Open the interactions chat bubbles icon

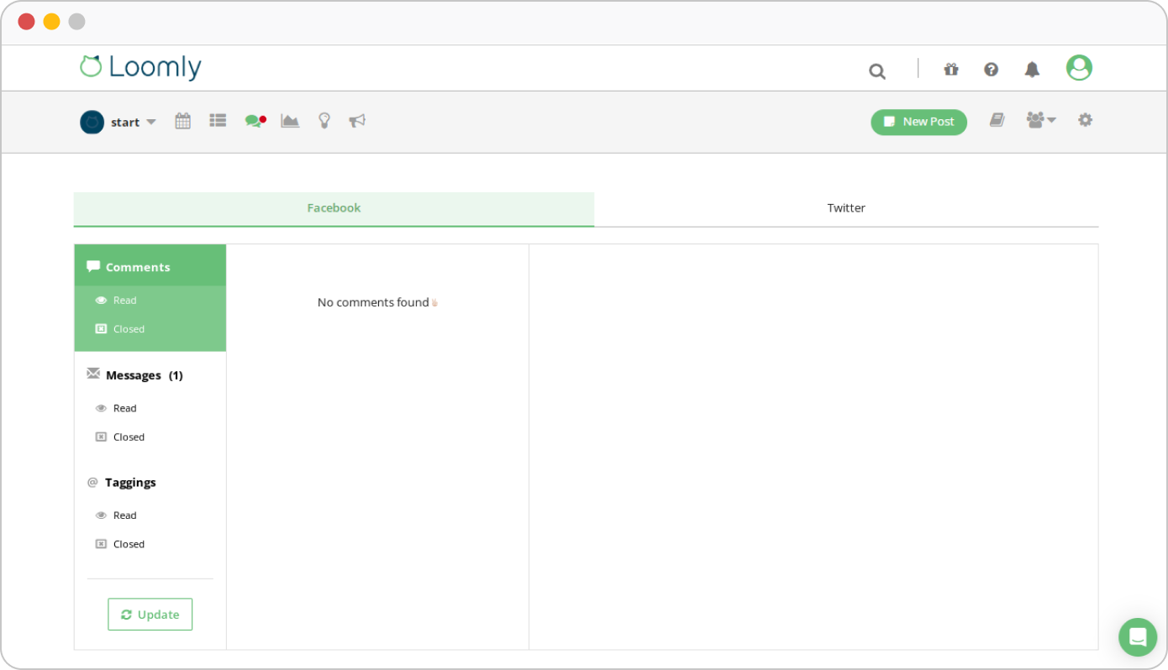[255, 121]
